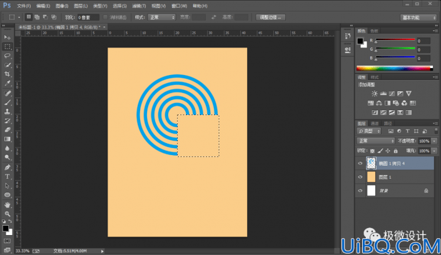Screen dimensions: 441x255
Task: Open the fill 填充 slider arrow
Action: 434,151
